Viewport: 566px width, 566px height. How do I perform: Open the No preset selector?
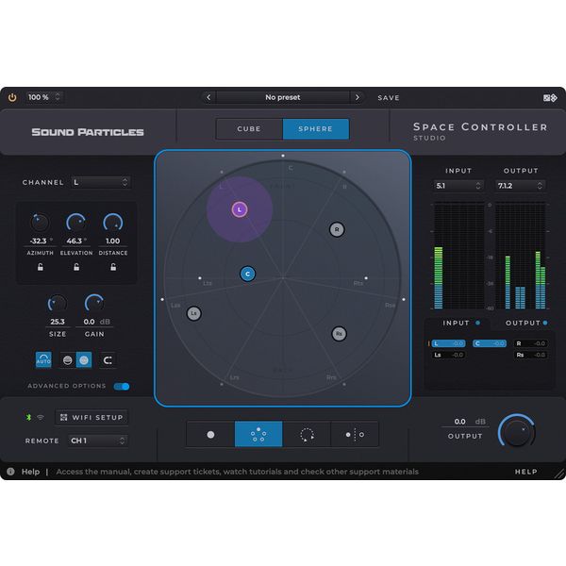[x=283, y=97]
